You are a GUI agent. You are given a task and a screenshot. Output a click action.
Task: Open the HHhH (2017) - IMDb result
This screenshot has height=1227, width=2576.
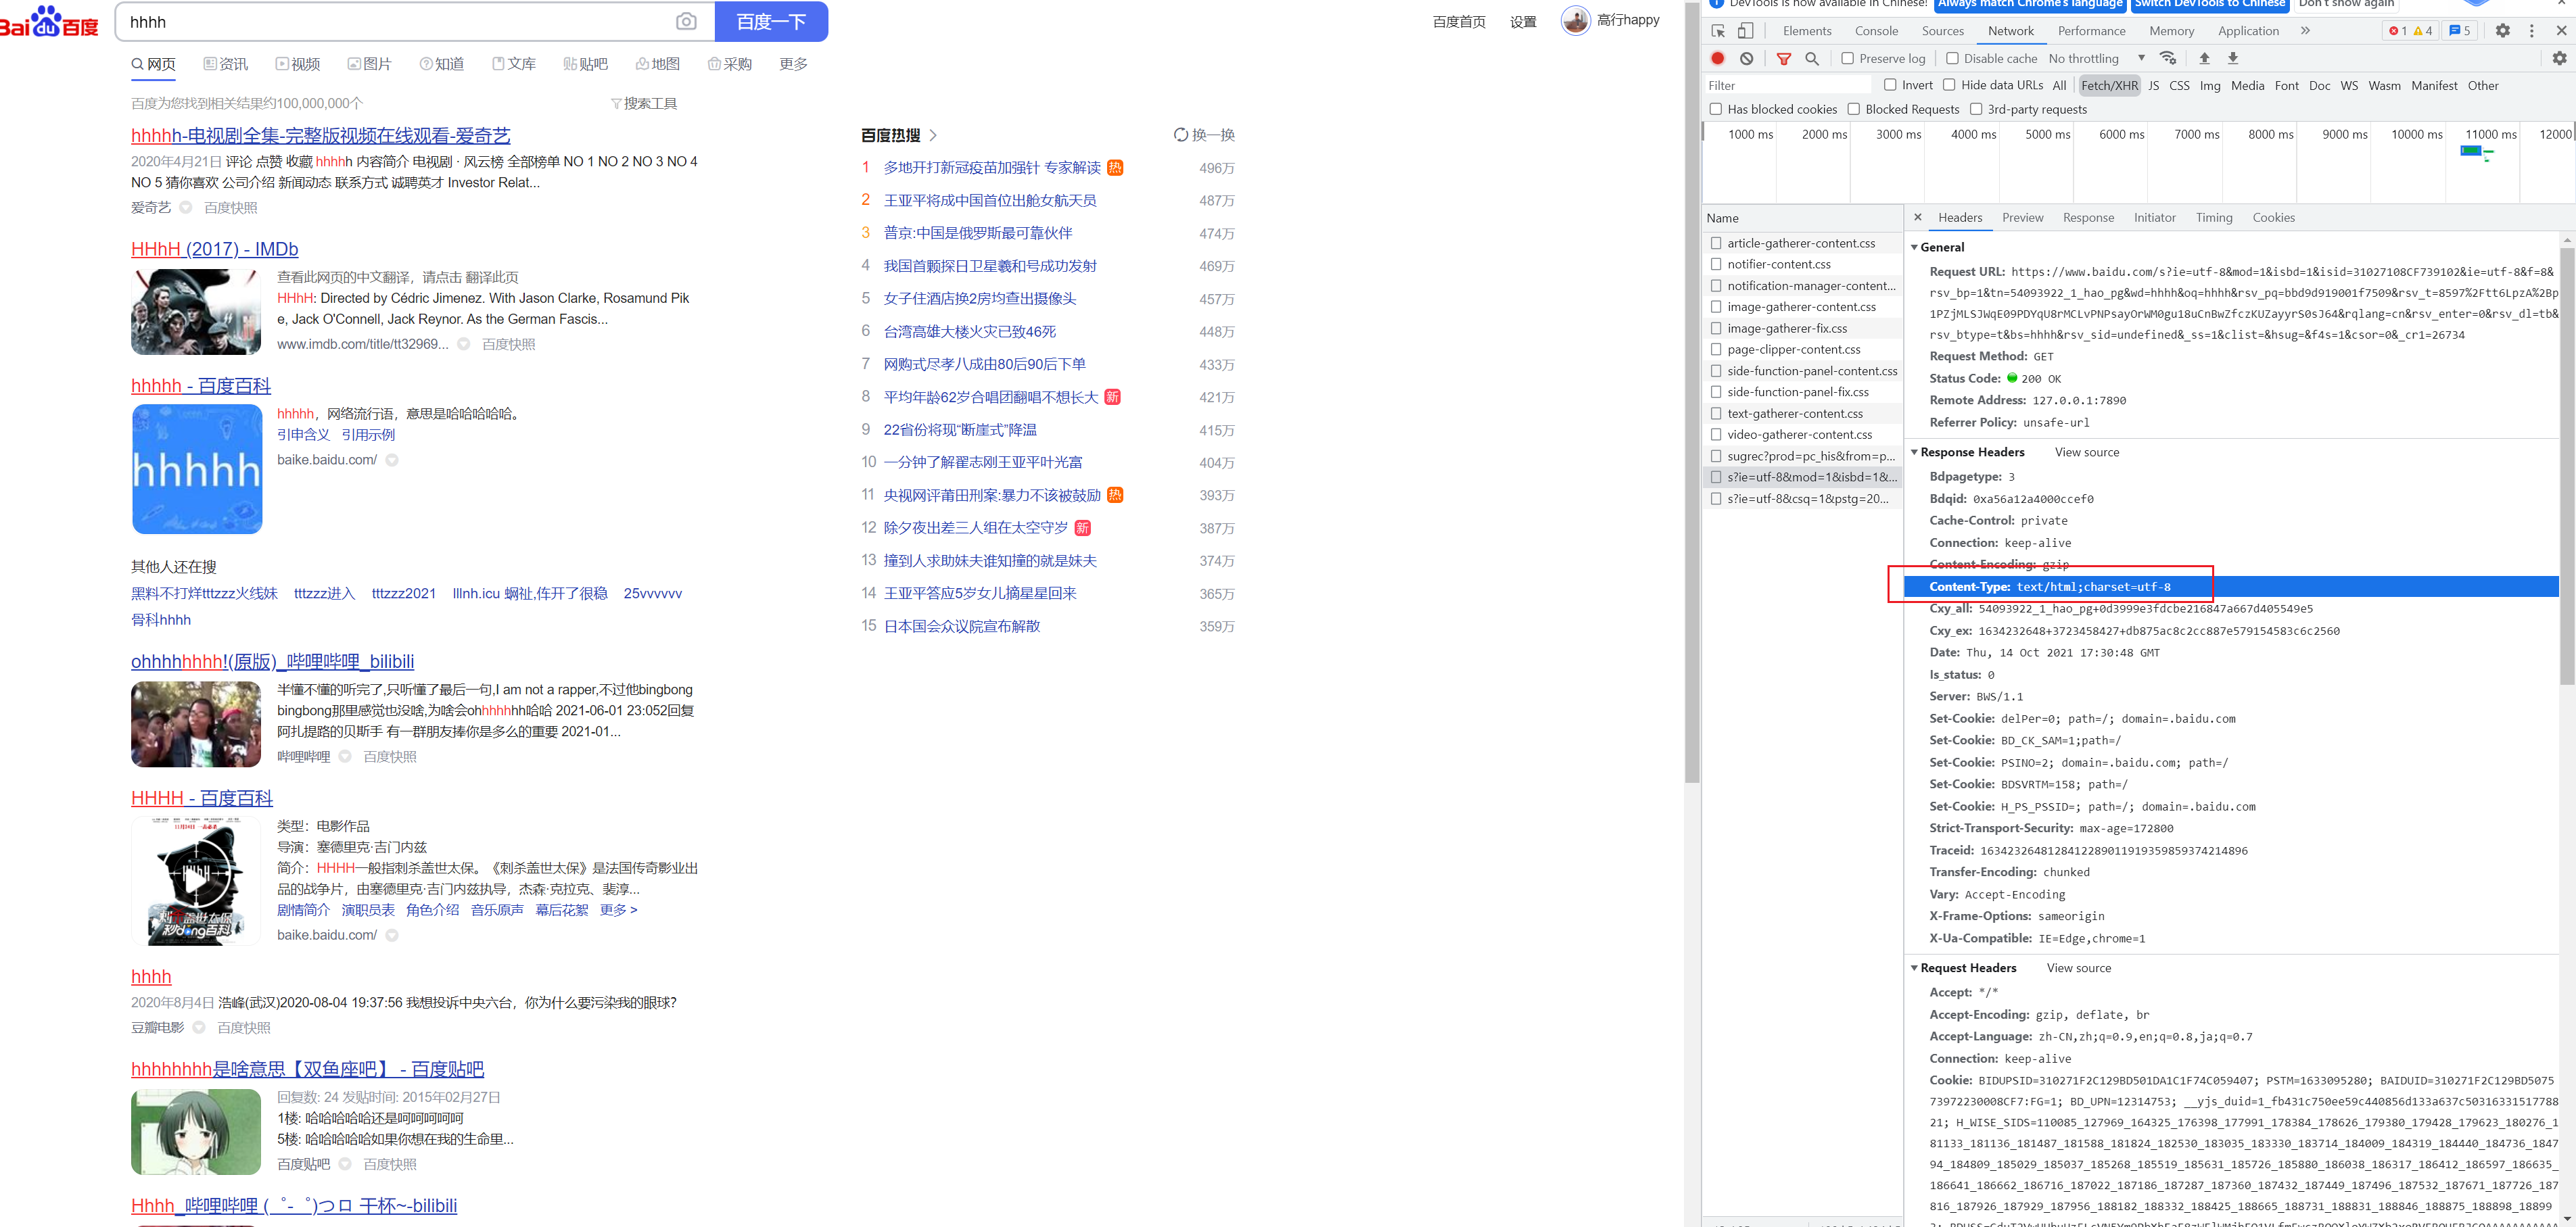[x=214, y=249]
